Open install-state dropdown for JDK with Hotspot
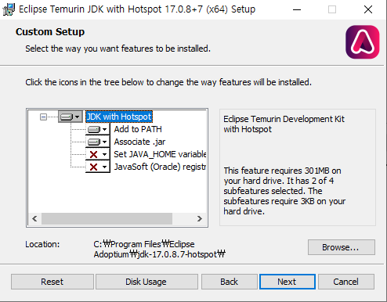Screen dimensions: 387x302 coord(71,117)
